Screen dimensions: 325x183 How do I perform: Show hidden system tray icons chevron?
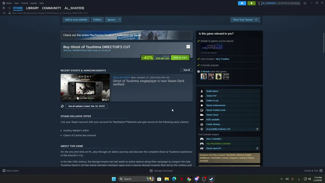pos(281,179)
